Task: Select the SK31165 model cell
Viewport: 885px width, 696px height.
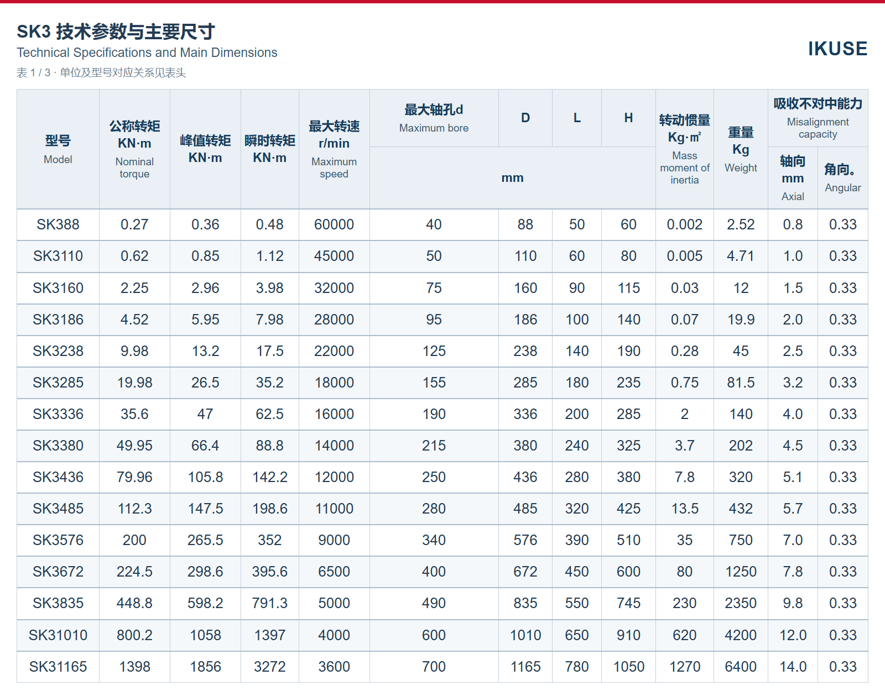Action: pyautogui.click(x=58, y=667)
